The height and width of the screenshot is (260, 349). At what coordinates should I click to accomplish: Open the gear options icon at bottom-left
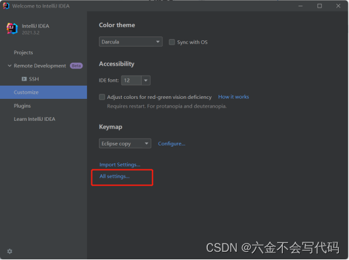9,251
